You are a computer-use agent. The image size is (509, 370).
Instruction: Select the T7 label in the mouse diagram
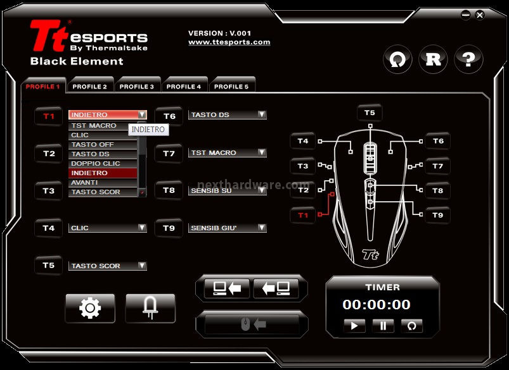[x=438, y=166]
